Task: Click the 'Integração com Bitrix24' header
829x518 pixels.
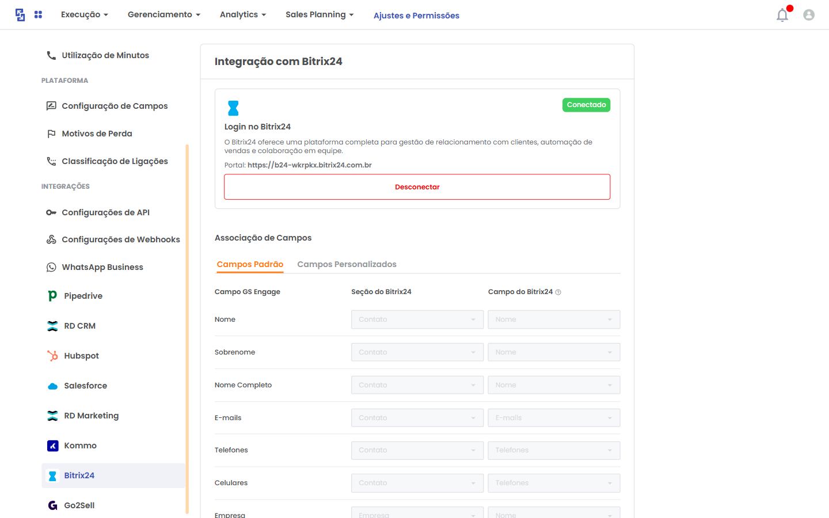Action: tap(279, 62)
